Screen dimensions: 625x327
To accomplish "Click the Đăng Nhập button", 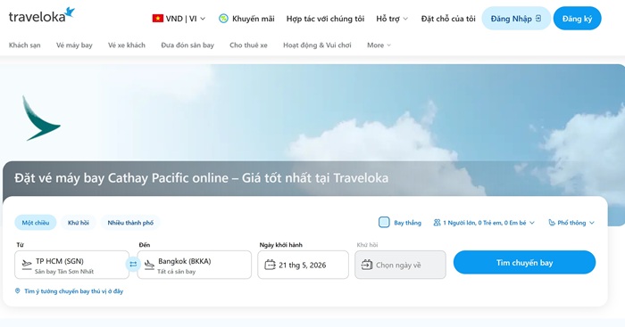I will [x=516, y=19].
